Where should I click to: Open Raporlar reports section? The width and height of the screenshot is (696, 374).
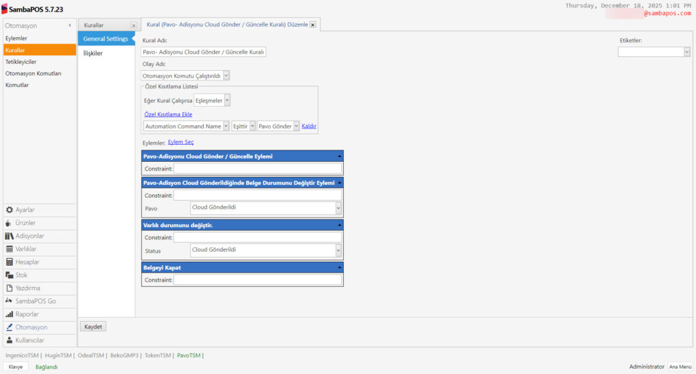pyautogui.click(x=27, y=314)
